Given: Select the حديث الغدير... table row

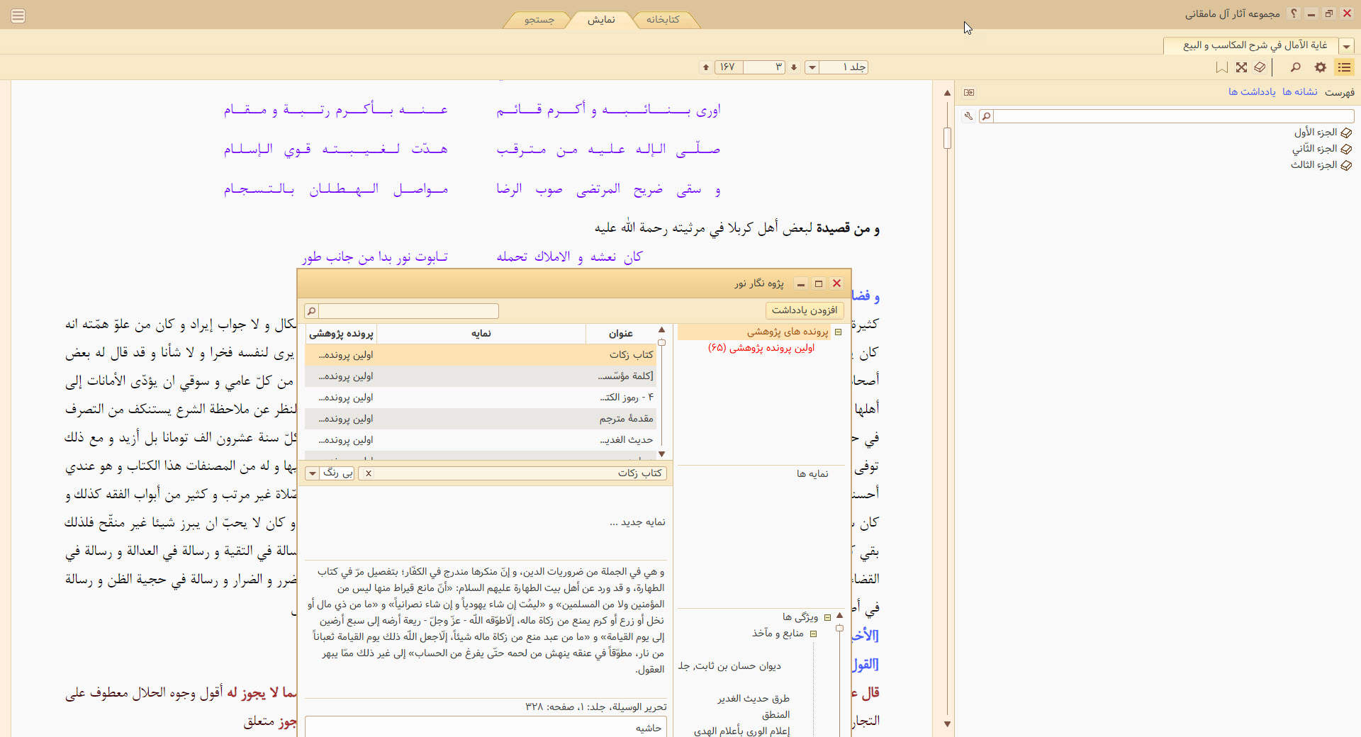Looking at the screenshot, I should [x=481, y=440].
